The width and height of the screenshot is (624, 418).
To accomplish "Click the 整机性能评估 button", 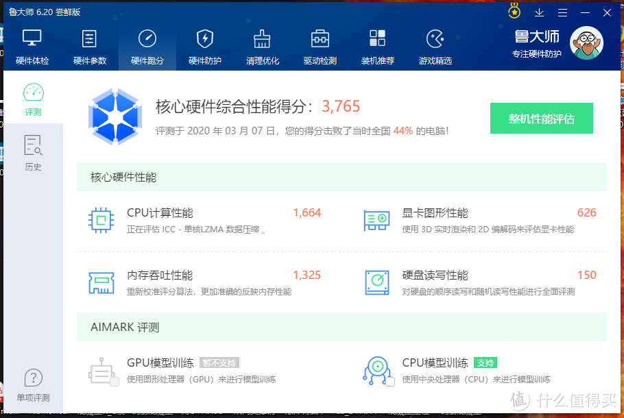I will coord(541,119).
